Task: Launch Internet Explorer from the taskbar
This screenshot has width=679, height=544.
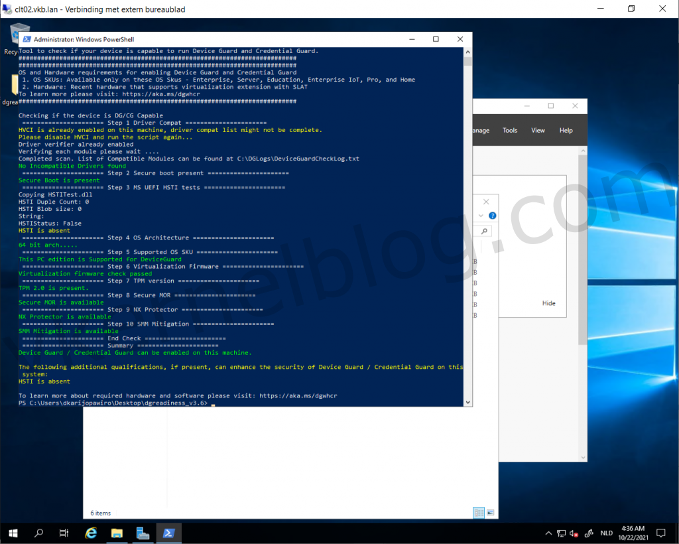Action: pyautogui.click(x=91, y=533)
